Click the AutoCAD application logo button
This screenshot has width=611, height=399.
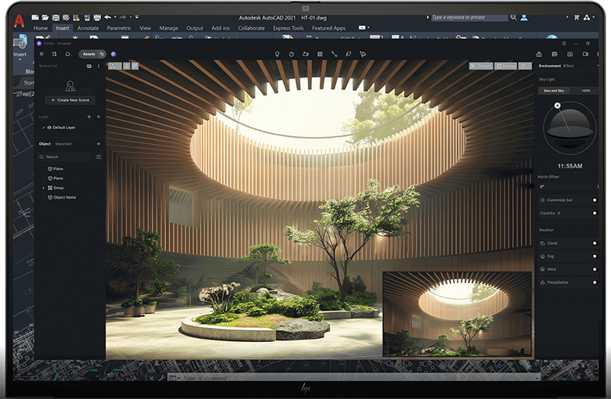pos(17,22)
